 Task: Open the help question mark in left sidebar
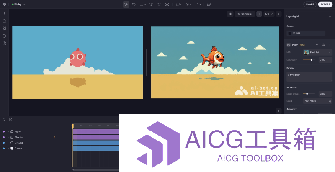pyautogui.click(x=4, y=44)
